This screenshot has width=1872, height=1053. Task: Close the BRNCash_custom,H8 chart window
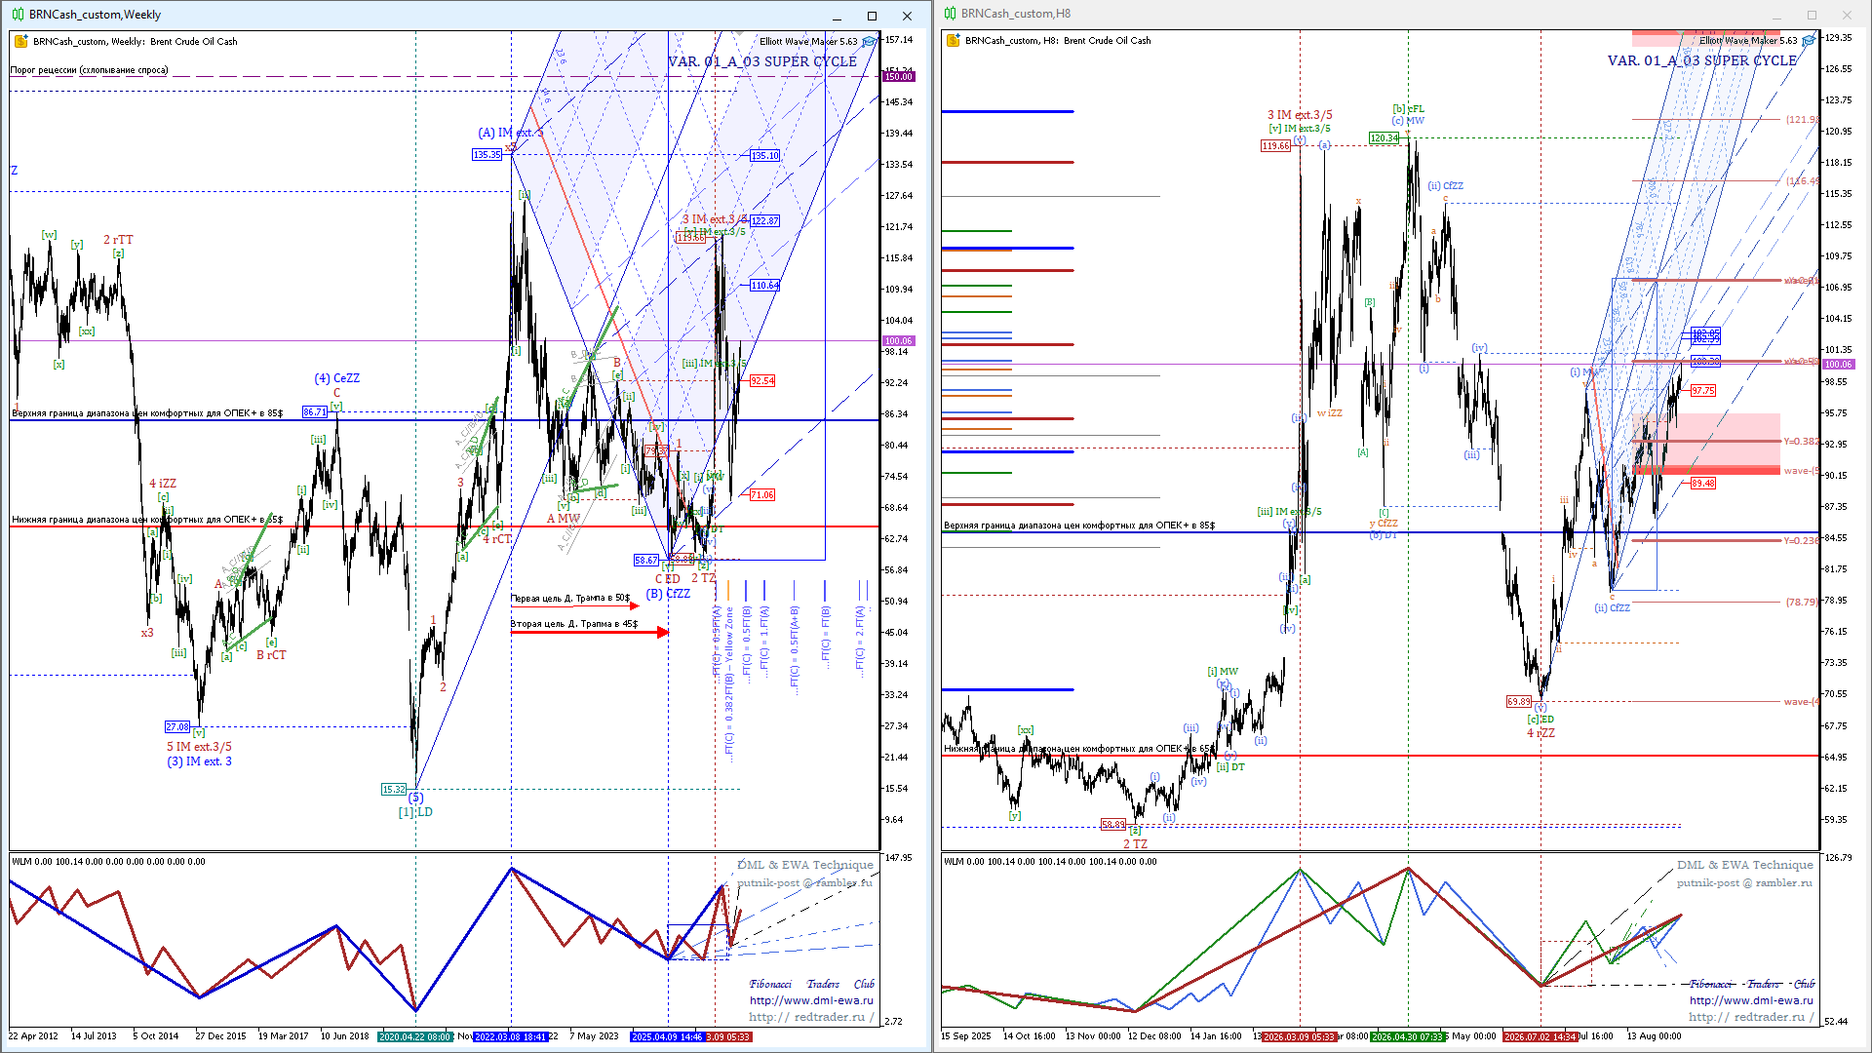coord(1847,15)
